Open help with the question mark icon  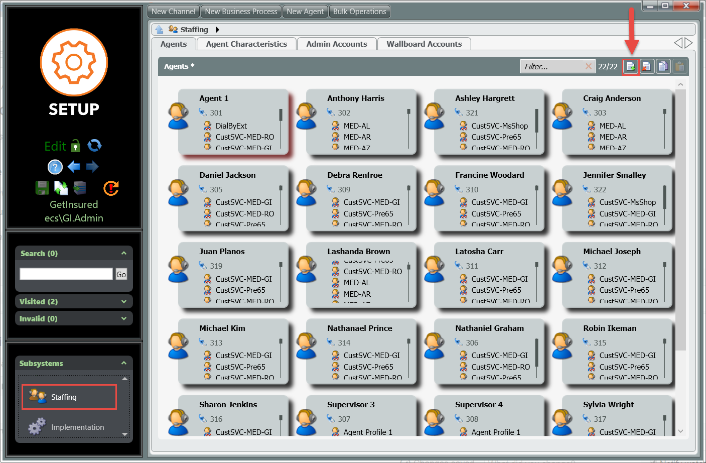coord(55,167)
